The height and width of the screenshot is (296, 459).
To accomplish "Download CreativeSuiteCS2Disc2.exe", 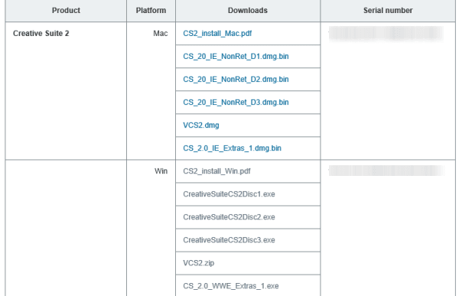I will click(229, 217).
